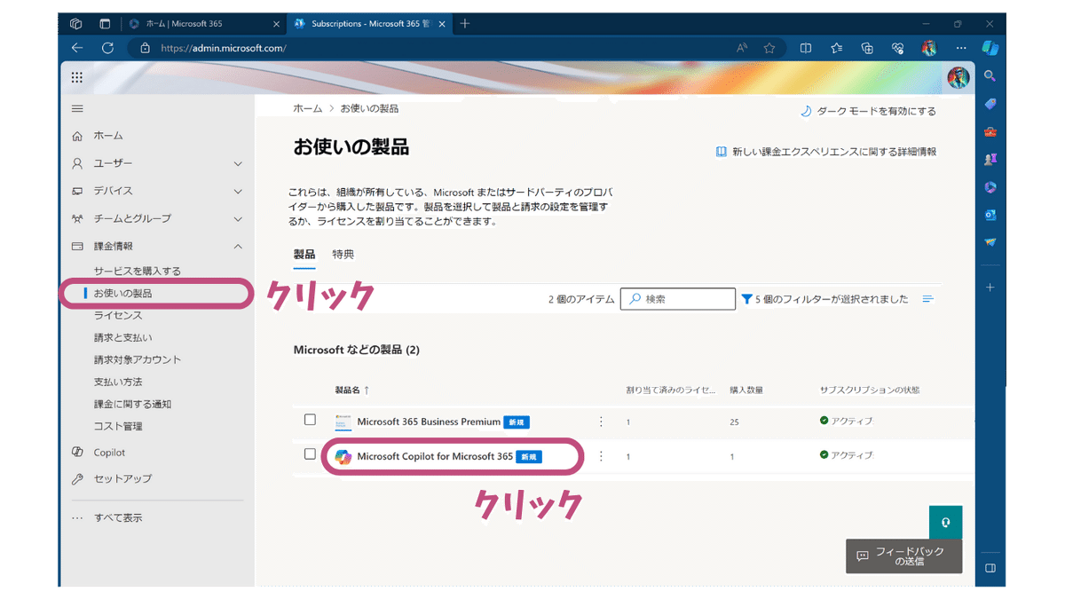Viewport: 1065px width, 599px height.
Task: Open a new browser tab
Action: click(x=464, y=24)
